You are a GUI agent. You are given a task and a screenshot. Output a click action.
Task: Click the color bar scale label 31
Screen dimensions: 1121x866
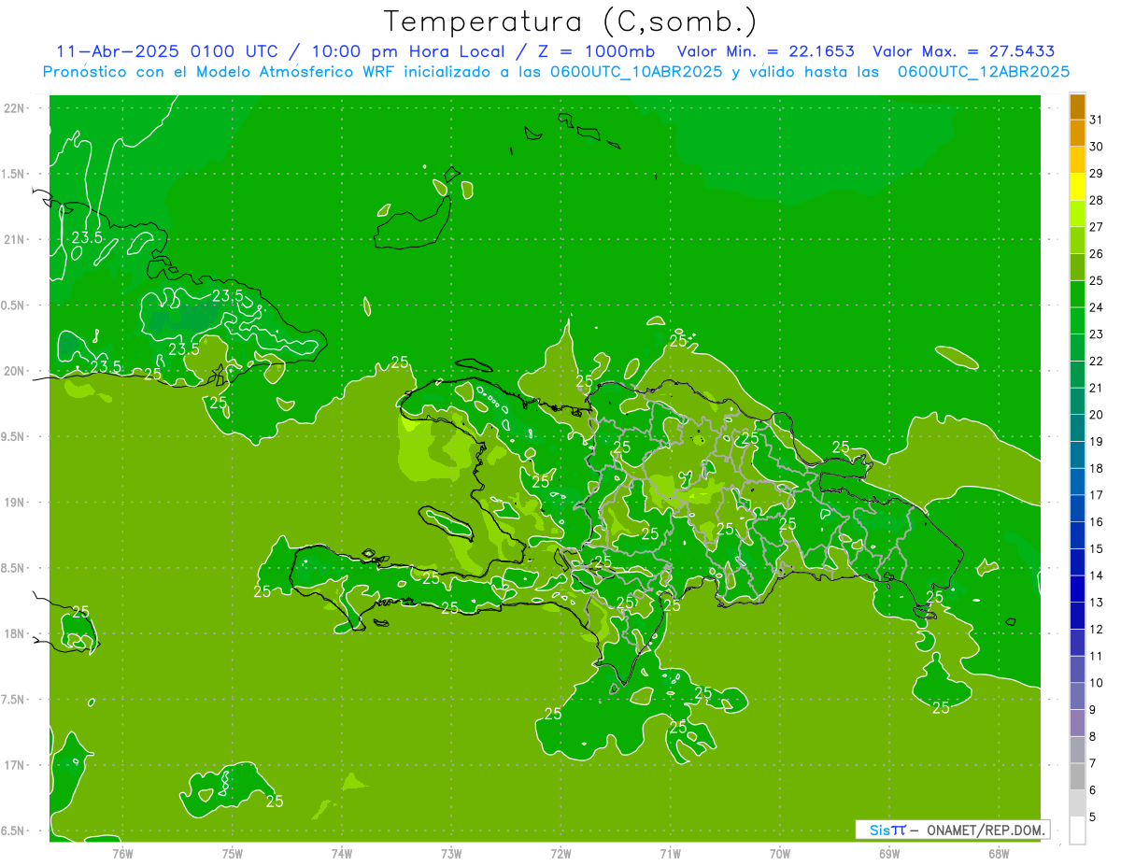pyautogui.click(x=1096, y=120)
